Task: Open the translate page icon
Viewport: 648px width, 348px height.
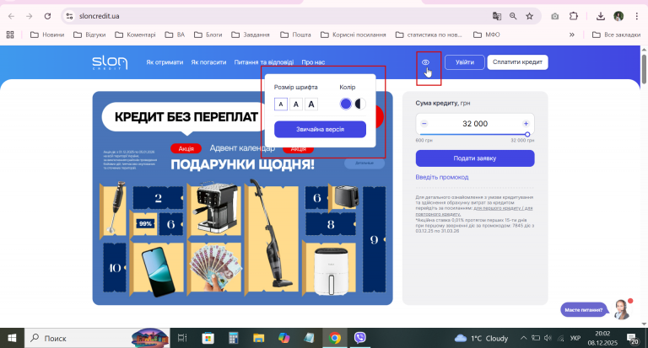Action: point(497,16)
